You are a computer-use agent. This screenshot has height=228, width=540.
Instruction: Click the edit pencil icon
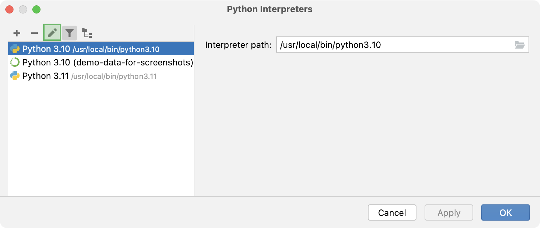(52, 33)
